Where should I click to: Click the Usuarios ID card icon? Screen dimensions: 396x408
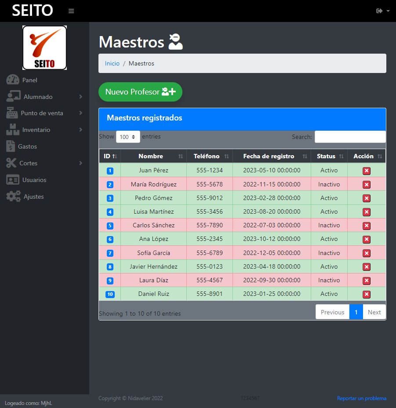pyautogui.click(x=13, y=180)
